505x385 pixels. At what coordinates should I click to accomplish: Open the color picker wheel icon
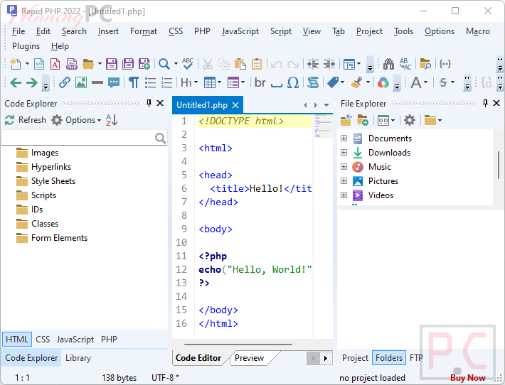pyautogui.click(x=383, y=82)
